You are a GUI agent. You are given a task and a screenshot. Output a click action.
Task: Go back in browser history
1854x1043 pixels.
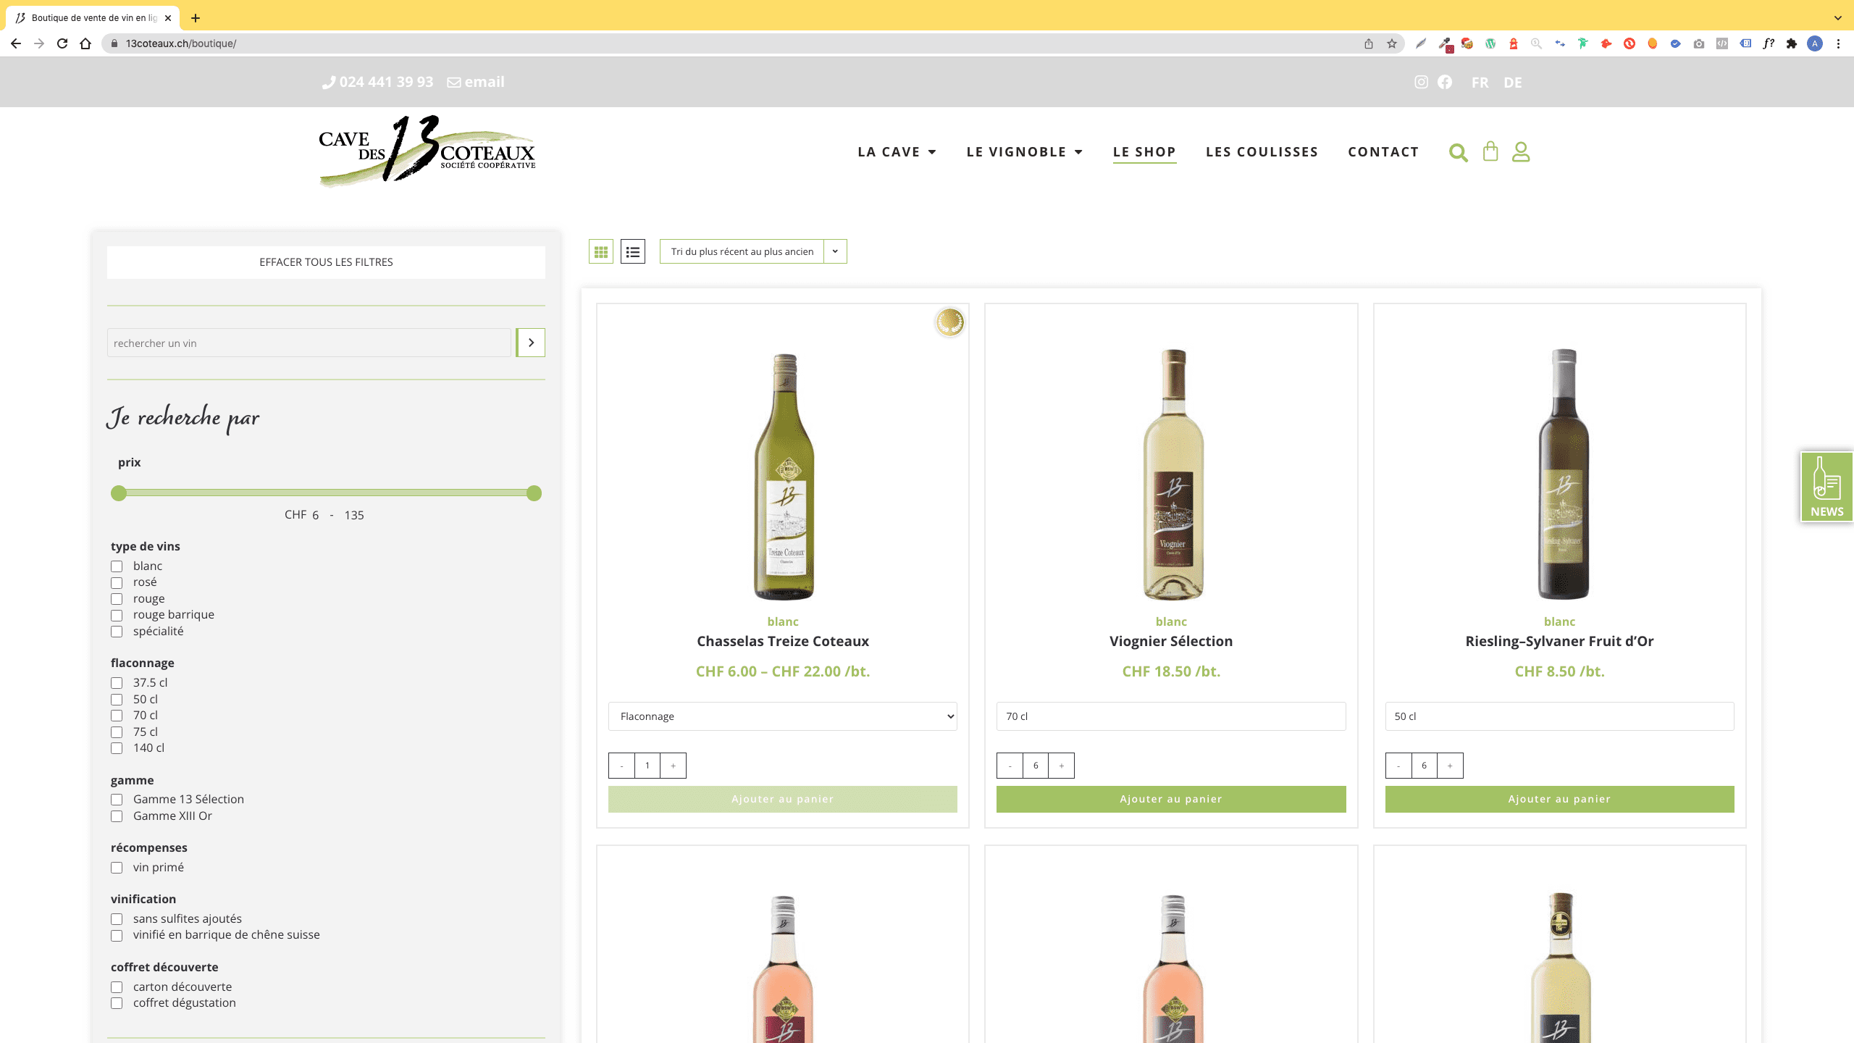pos(16,43)
